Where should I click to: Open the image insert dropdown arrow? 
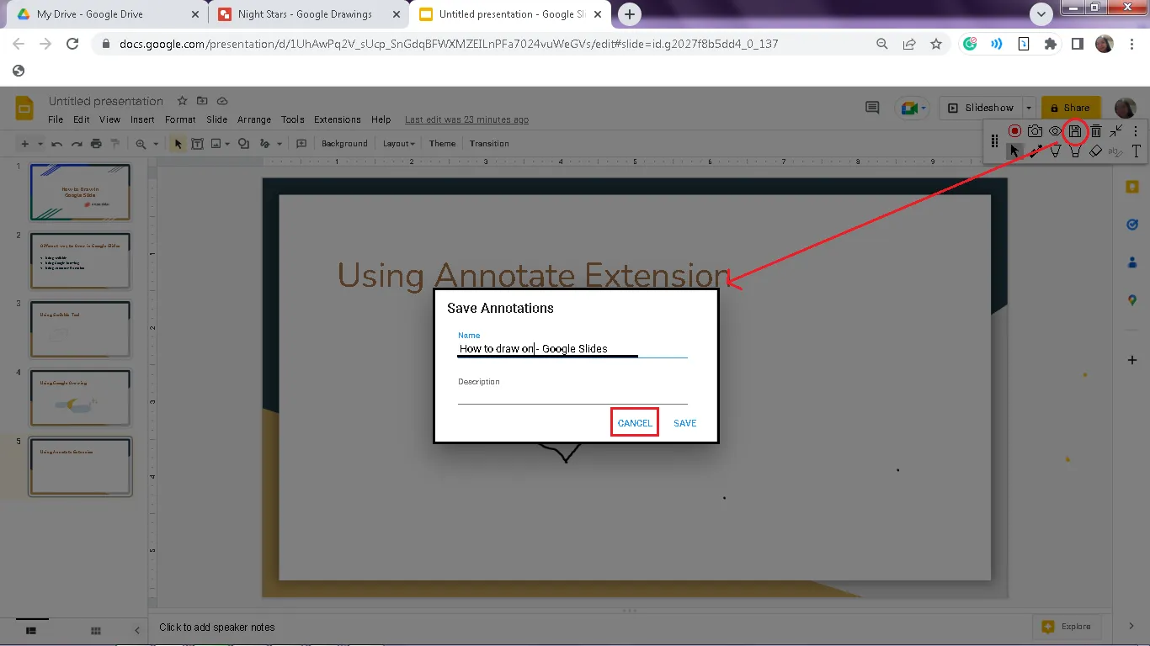pos(227,144)
